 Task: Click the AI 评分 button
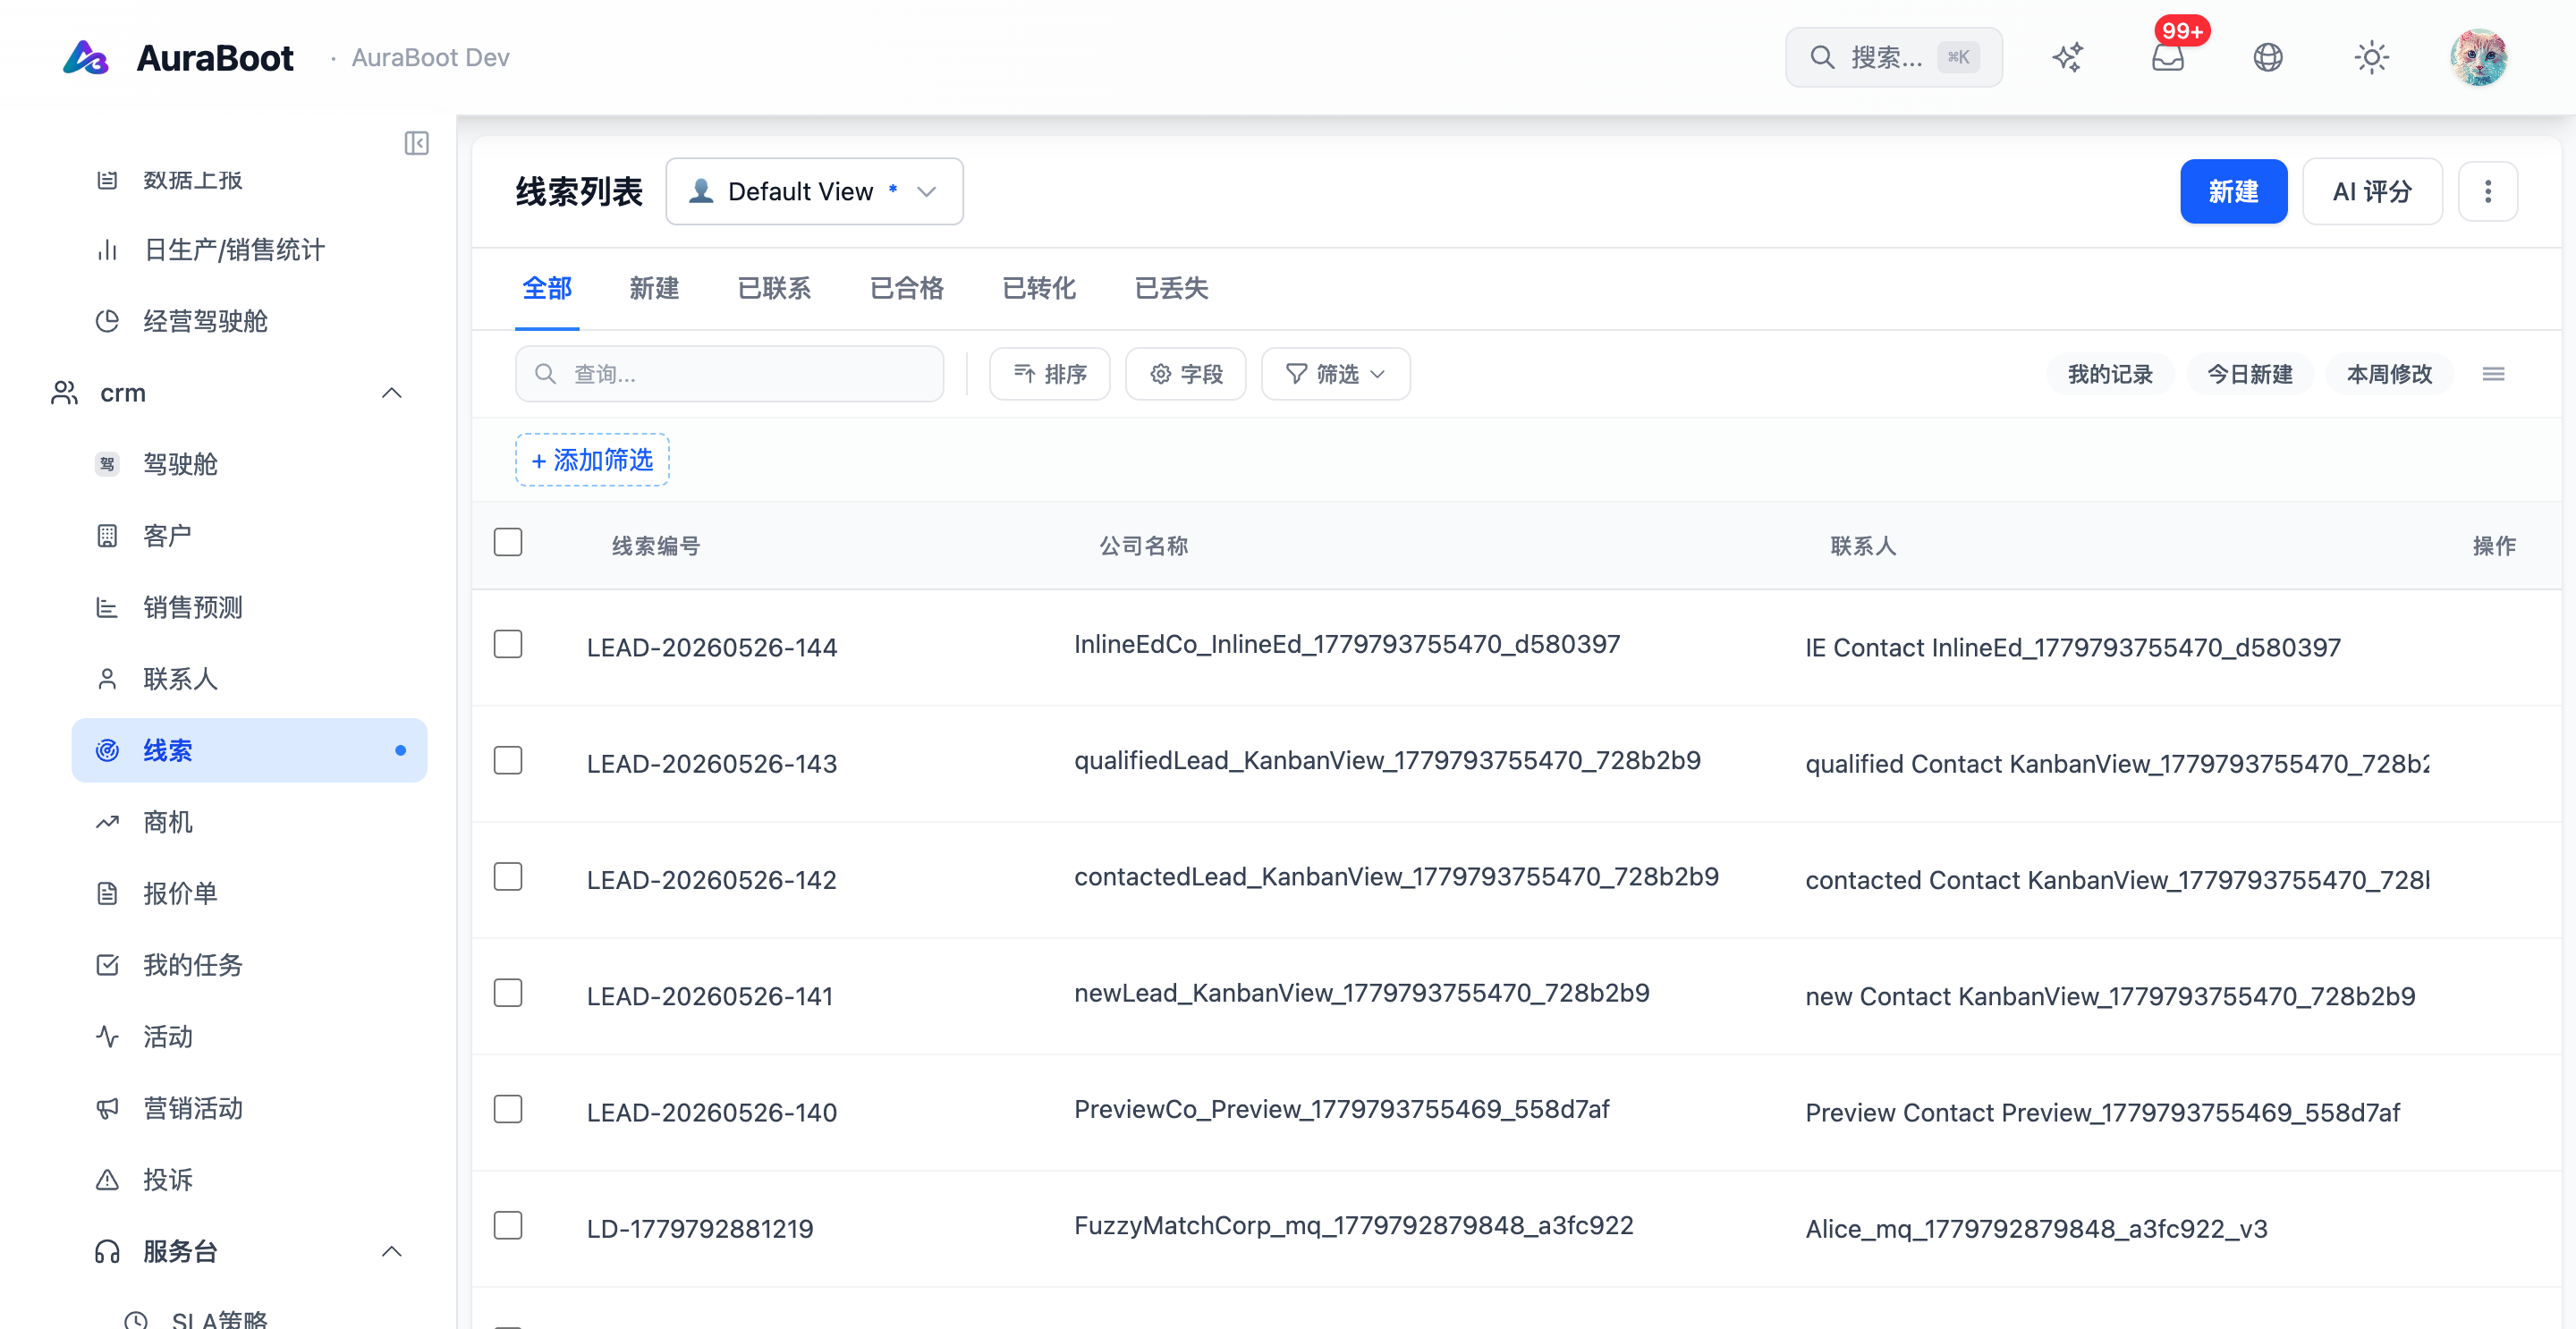point(2372,191)
